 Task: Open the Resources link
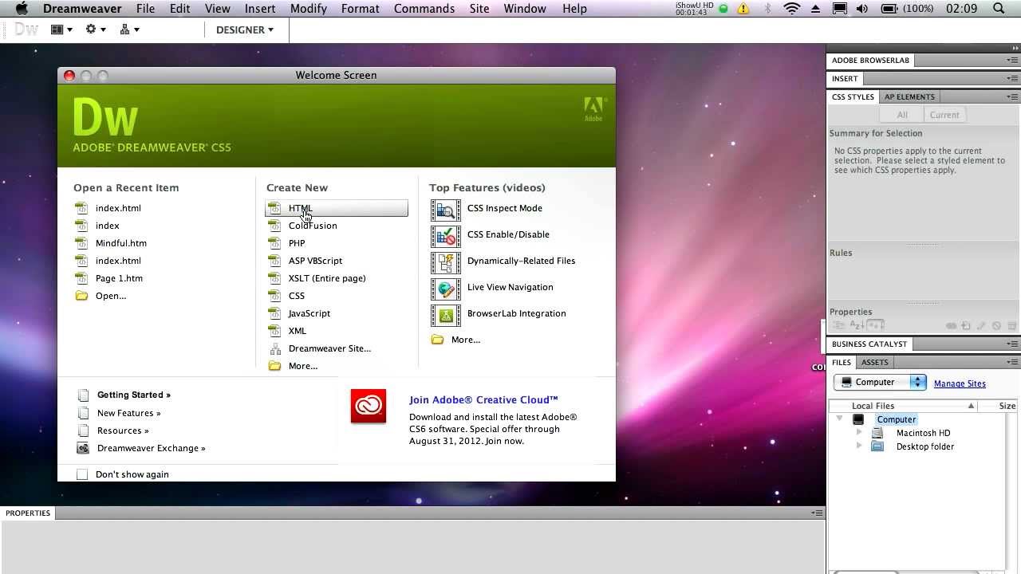(123, 431)
